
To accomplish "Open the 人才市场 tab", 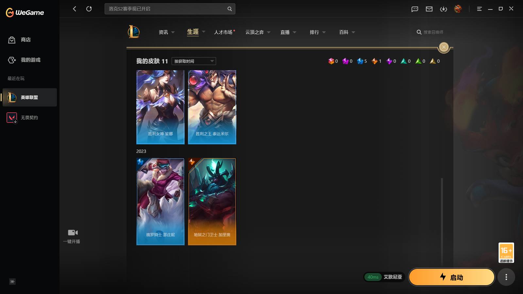I will (x=223, y=32).
